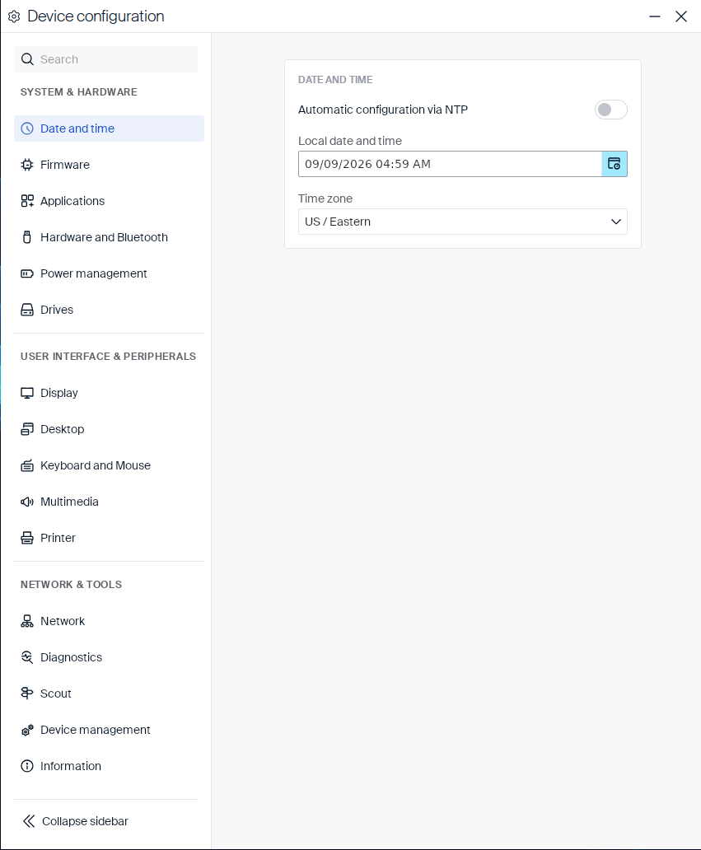Open the Firmware settings page
This screenshot has width=701, height=850.
click(109, 165)
